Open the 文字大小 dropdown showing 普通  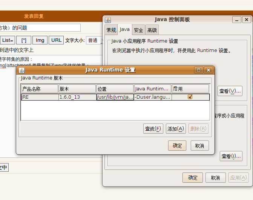coord(95,40)
